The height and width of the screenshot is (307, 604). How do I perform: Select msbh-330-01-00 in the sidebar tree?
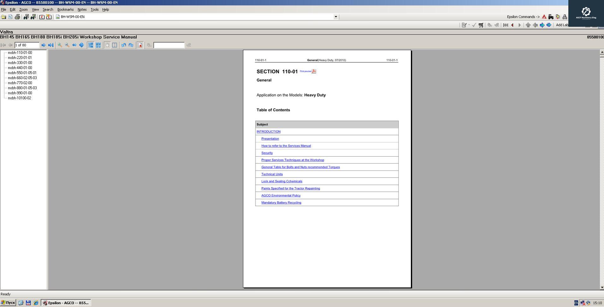point(20,62)
